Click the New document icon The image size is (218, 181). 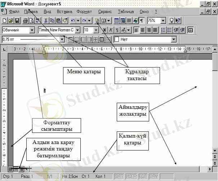5,21
